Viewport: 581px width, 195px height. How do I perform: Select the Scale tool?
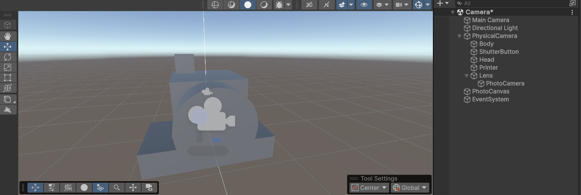click(x=8, y=67)
